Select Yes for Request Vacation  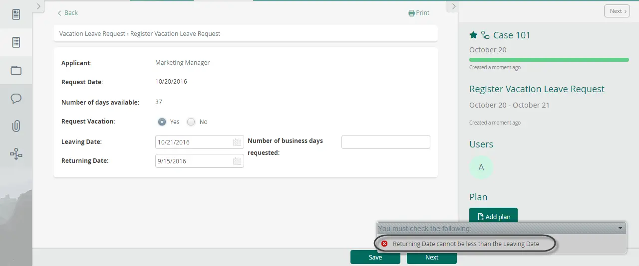(x=162, y=122)
